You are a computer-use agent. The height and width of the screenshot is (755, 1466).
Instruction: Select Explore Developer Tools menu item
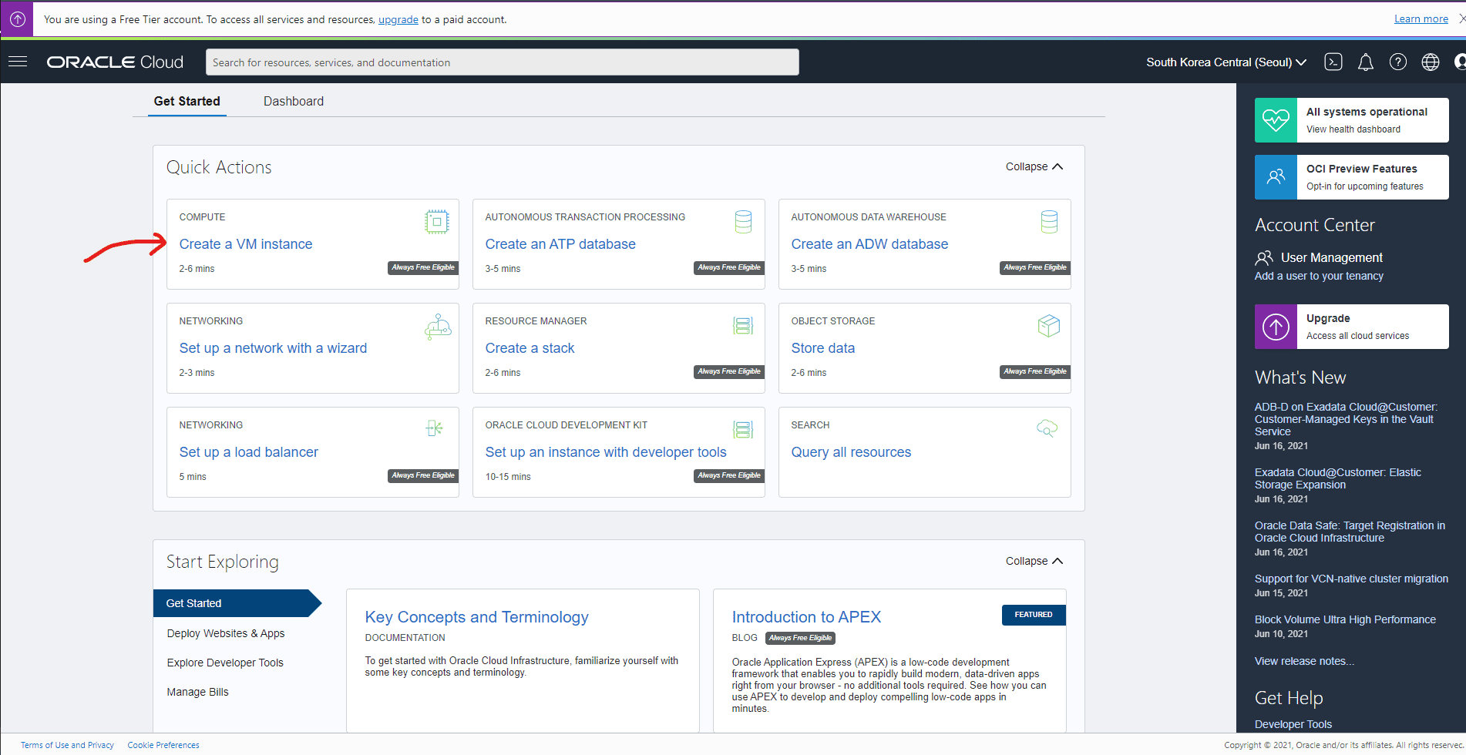coord(225,663)
